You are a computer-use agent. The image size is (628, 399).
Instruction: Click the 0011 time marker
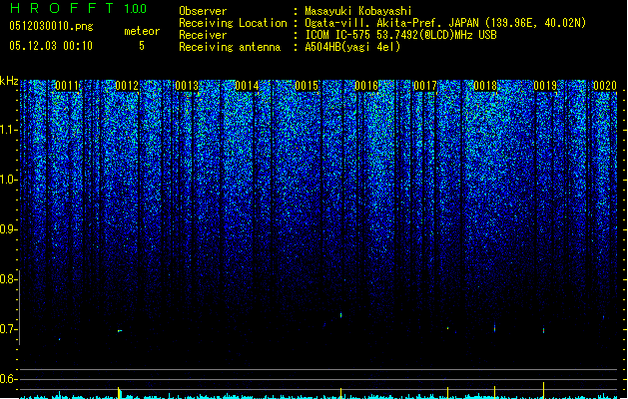coord(67,86)
